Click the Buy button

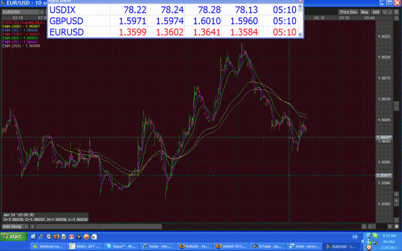coord(364,12)
